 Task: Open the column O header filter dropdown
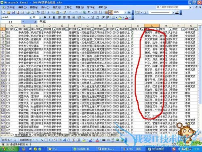tap(196, 29)
